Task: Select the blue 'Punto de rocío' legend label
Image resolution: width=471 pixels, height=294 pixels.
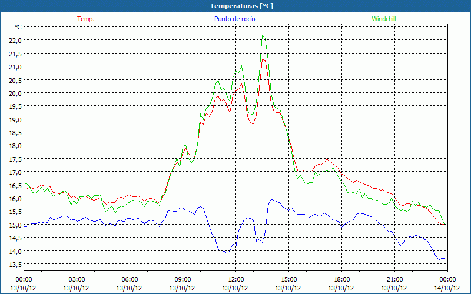Action: tap(234, 19)
